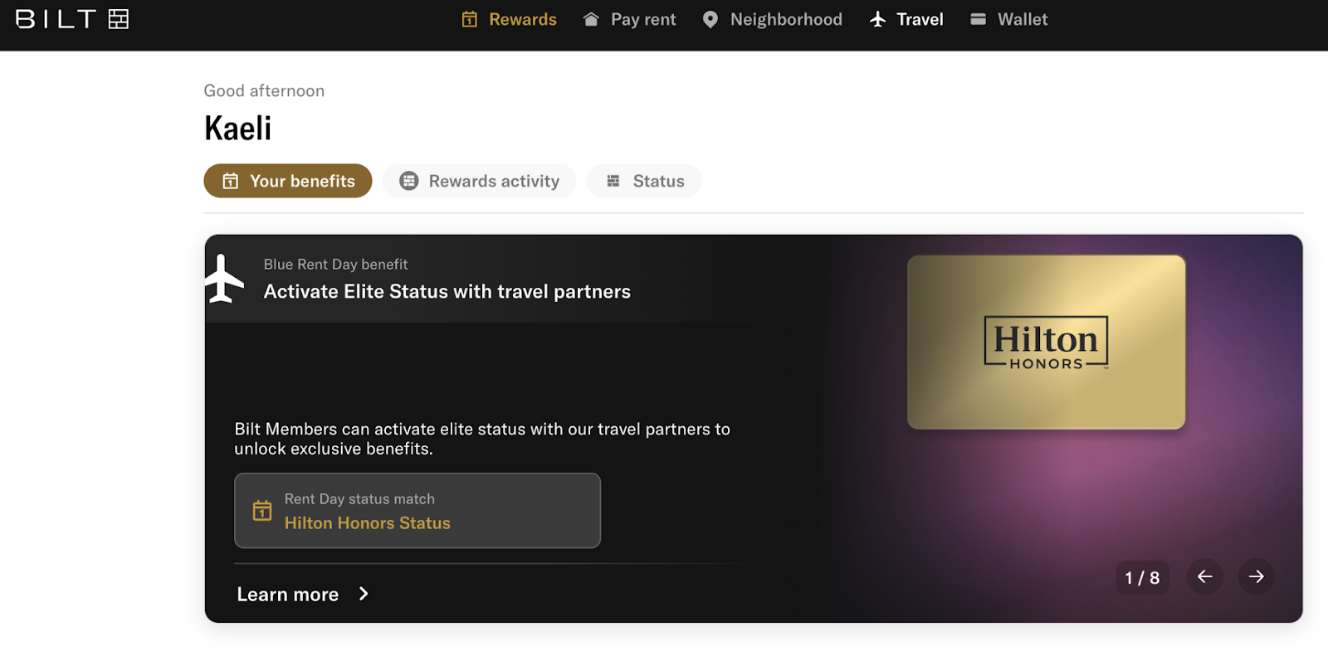Go to next benefit with right arrow
The width and height of the screenshot is (1328, 656).
pos(1257,576)
